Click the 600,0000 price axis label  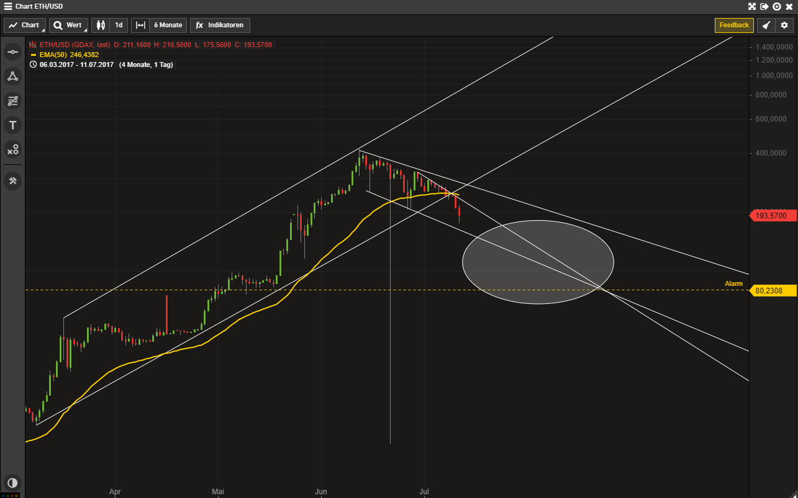[x=771, y=119]
